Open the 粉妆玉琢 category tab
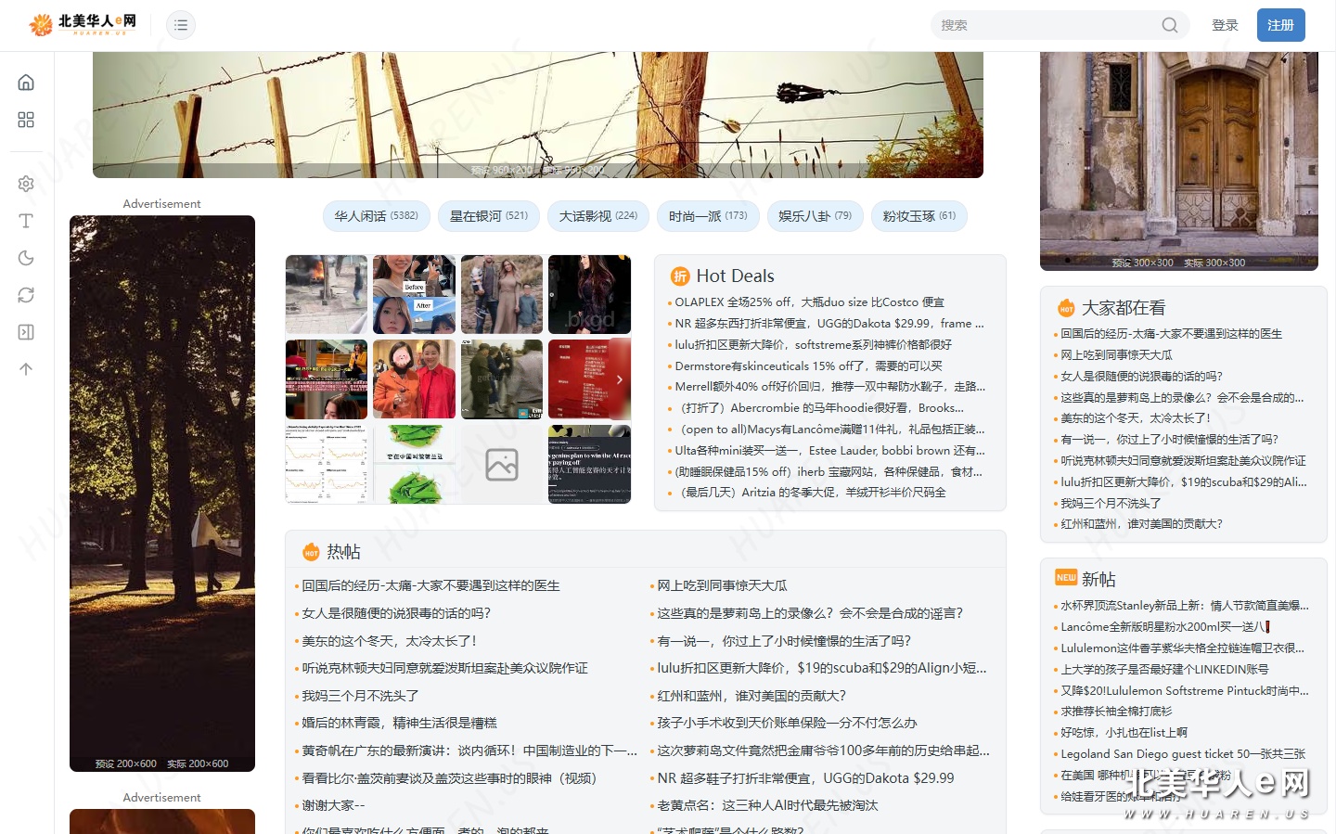The image size is (1336, 834). (x=918, y=216)
